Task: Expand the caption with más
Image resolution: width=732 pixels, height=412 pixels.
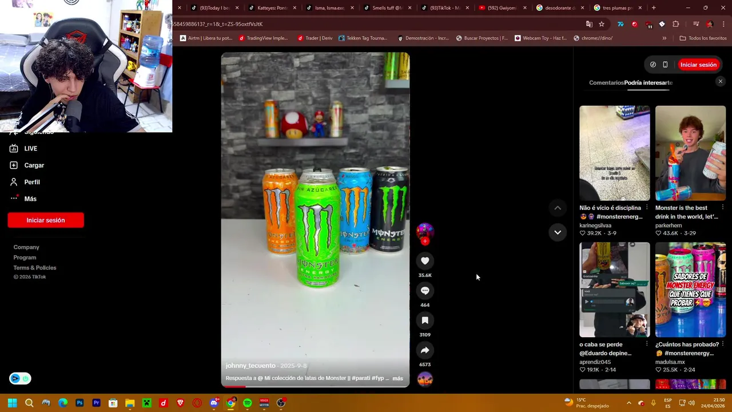Action: pyautogui.click(x=397, y=378)
